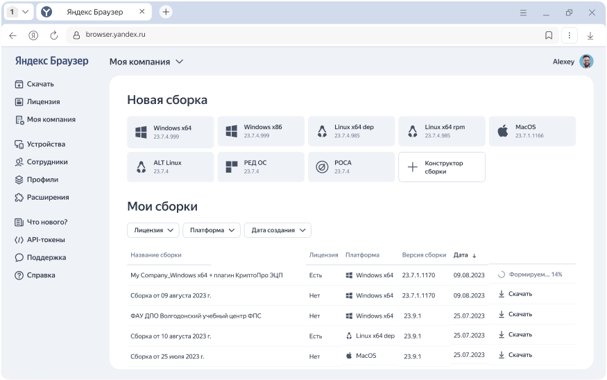Screen dimensions: 607x380
Task: Click the Yandex Я home icon
Action: click(x=33, y=35)
